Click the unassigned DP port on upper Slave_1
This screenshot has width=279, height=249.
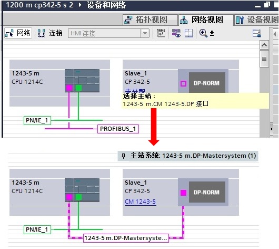point(183,83)
